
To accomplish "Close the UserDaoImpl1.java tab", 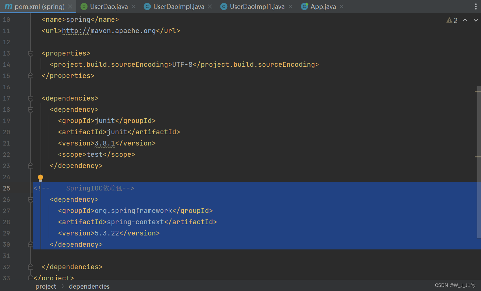I will click(x=291, y=6).
